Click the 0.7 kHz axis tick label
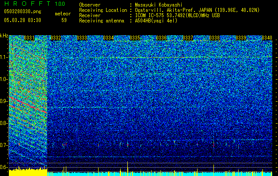 coord(4,145)
